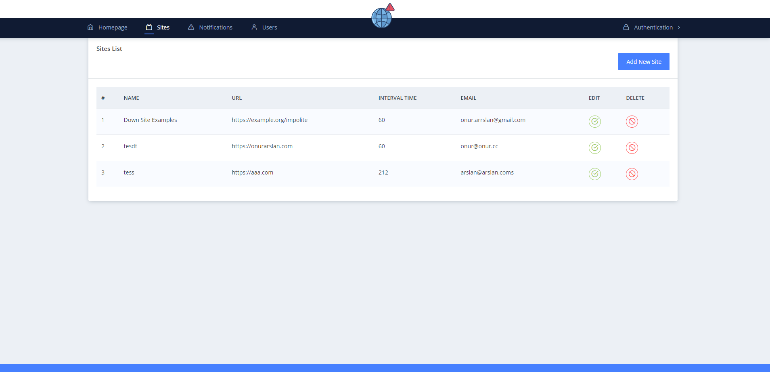Go to the Homepage tab

tap(112, 27)
